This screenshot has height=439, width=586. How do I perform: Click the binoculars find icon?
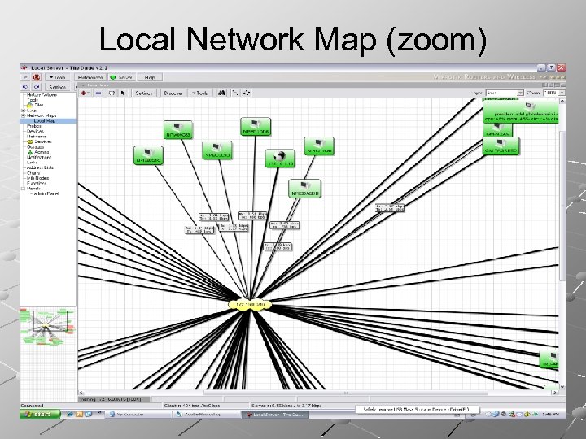tap(221, 93)
